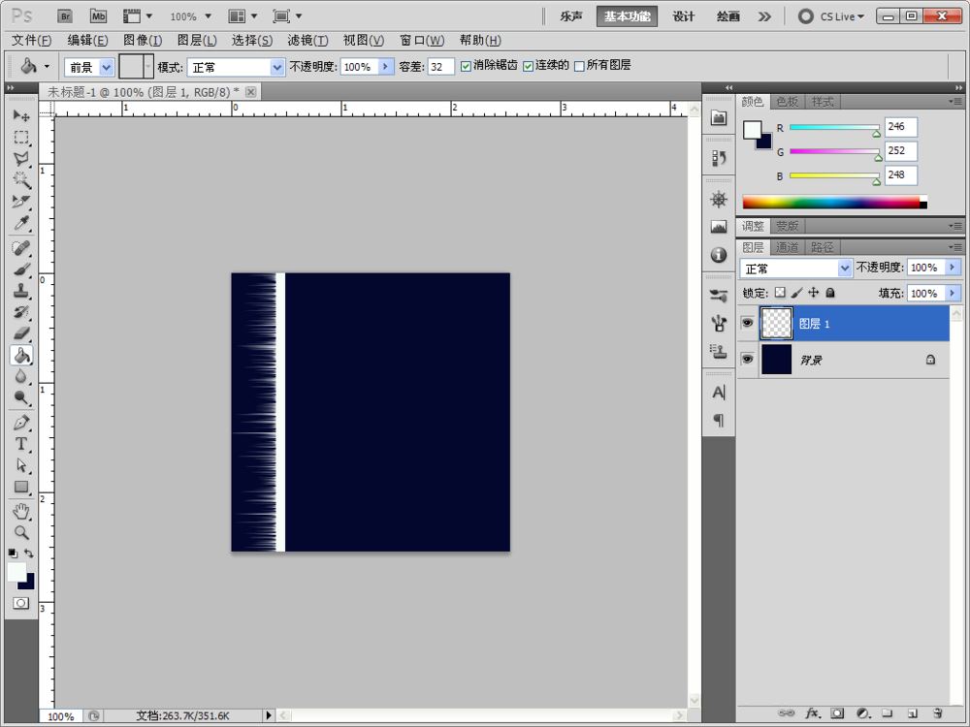Open the layer opacity slider arrow
Viewport: 970px width, 727px height.
(953, 268)
